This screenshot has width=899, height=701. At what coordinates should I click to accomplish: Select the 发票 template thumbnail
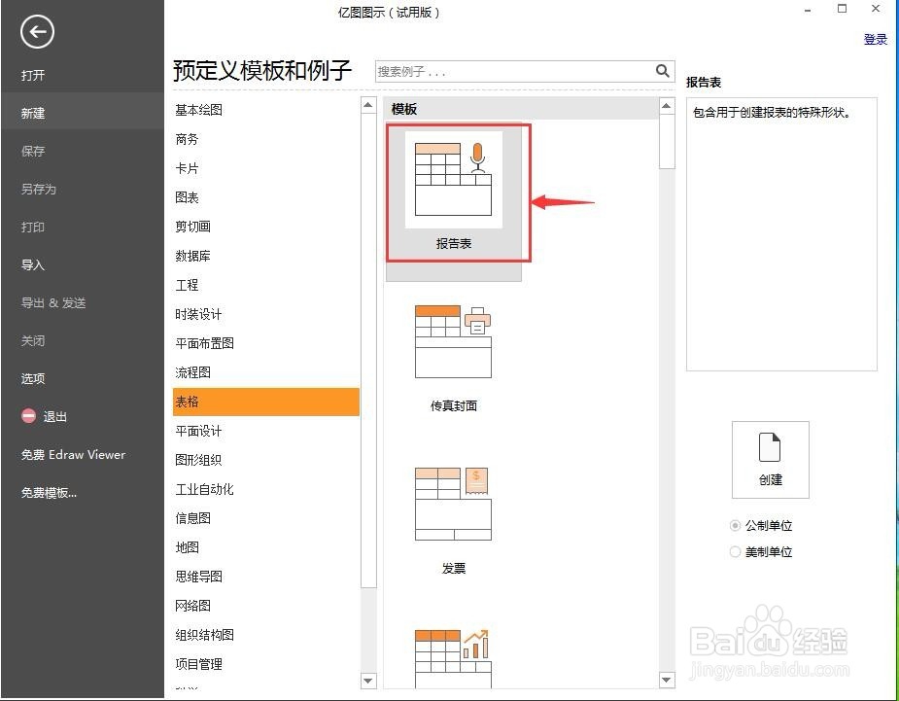454,504
